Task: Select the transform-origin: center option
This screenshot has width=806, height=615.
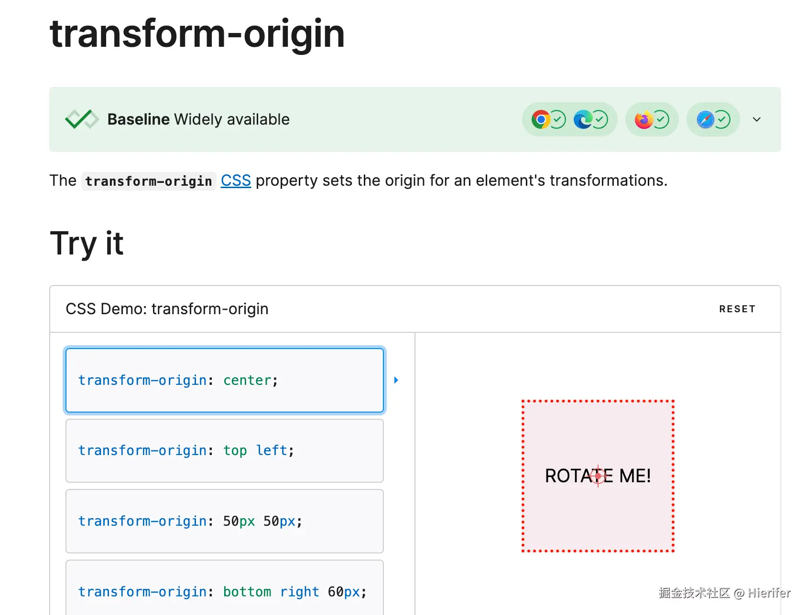Action: [x=224, y=380]
